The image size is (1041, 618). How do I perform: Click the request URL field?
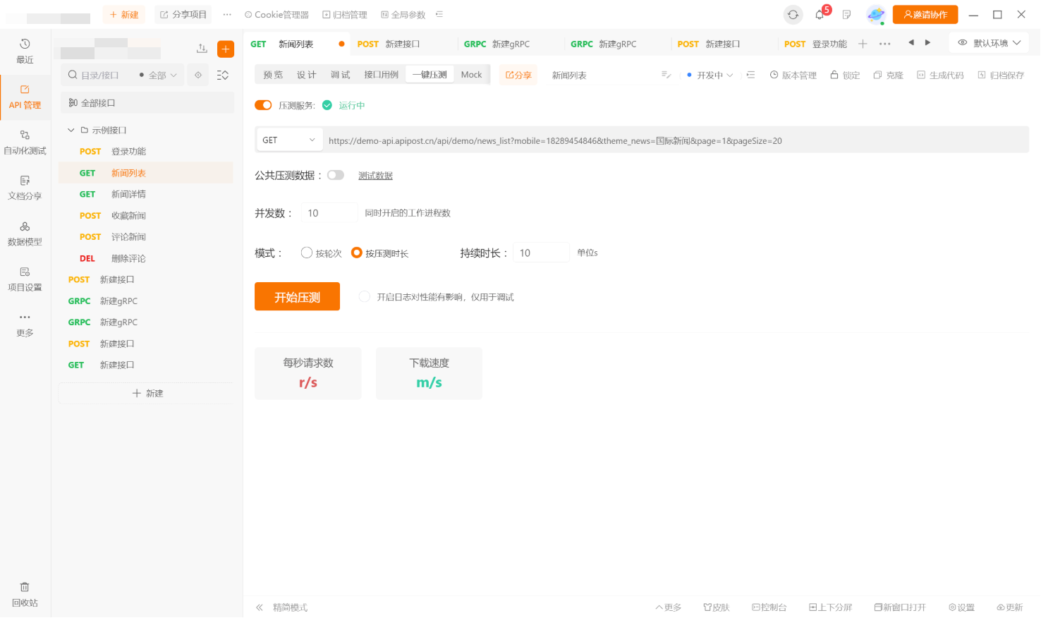(x=675, y=140)
